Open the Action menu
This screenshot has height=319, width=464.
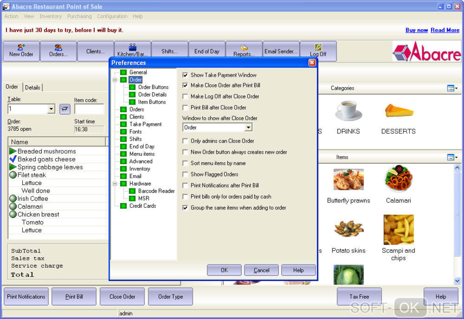[x=11, y=16]
